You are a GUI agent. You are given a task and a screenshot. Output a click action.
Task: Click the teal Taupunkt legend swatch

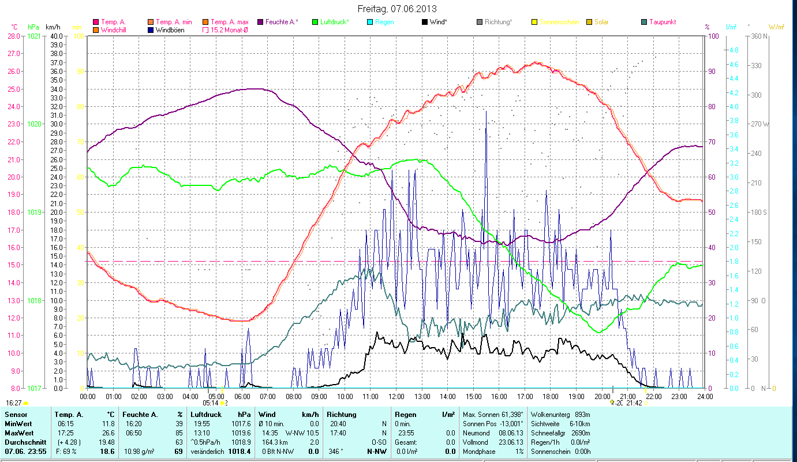coord(645,22)
